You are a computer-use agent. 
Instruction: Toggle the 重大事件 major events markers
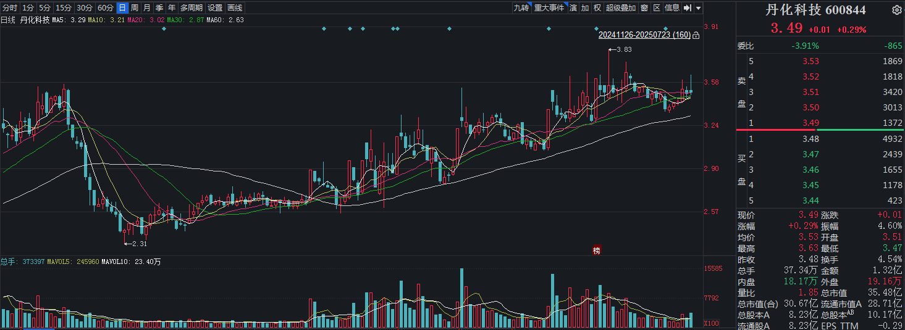click(x=549, y=8)
